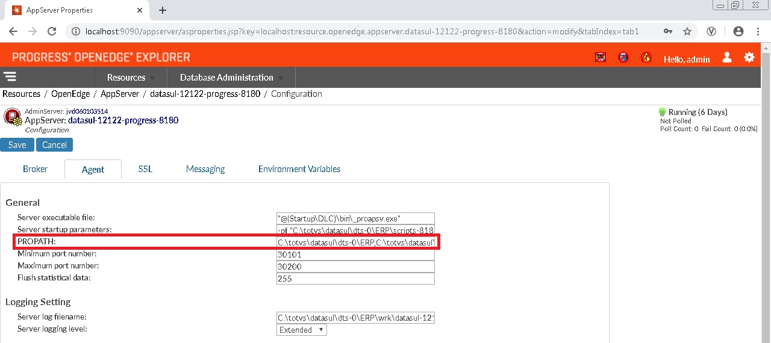Open the Messaging tab
Screen dimensions: 771x343
point(205,169)
